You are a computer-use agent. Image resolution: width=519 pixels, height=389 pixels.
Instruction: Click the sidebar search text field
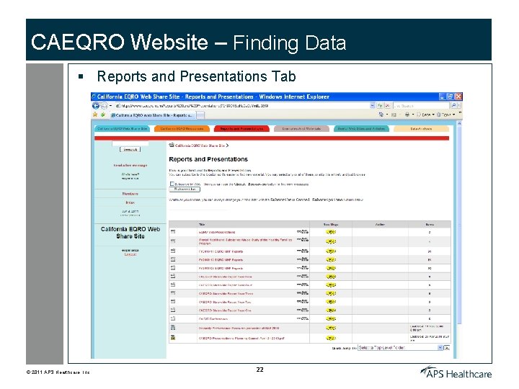[x=130, y=143]
